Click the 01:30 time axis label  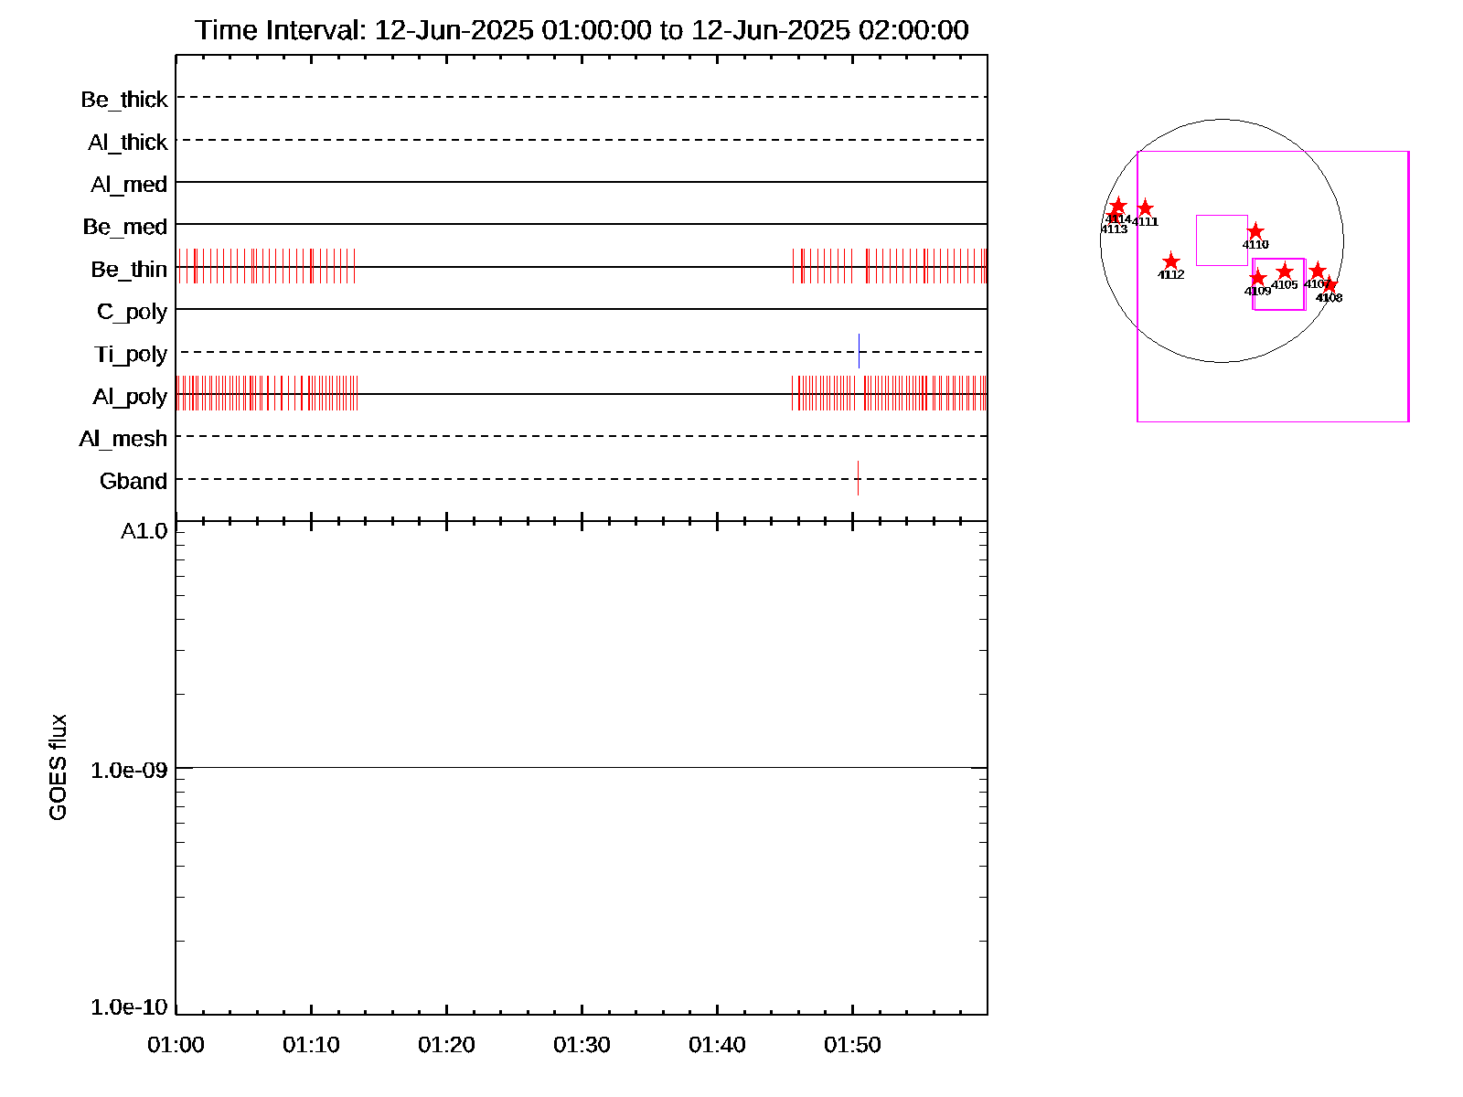[x=582, y=1045]
